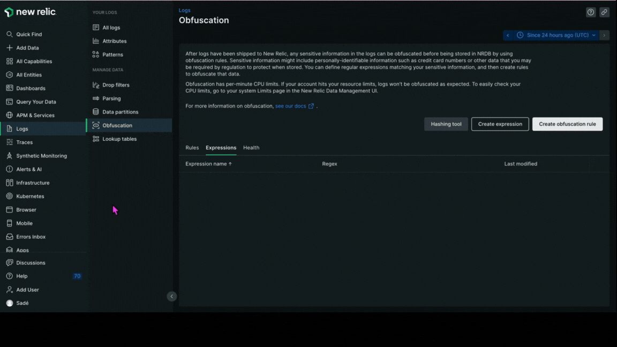Go to previous time range arrow

[508, 35]
